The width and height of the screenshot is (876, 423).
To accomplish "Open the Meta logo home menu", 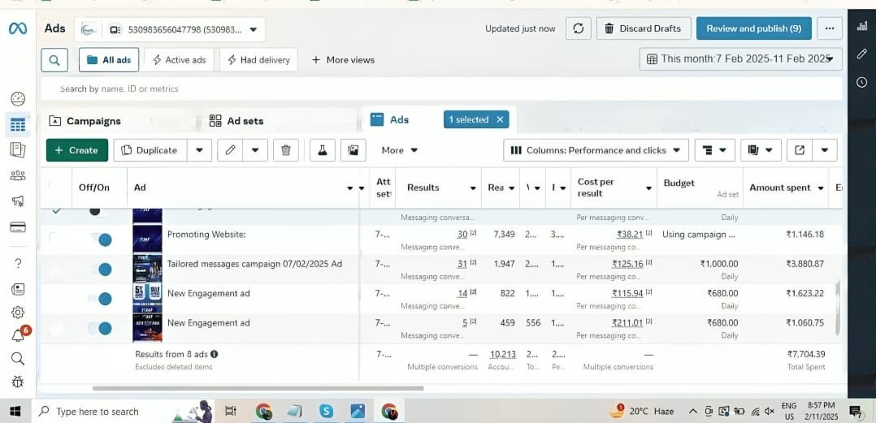I will 18,28.
